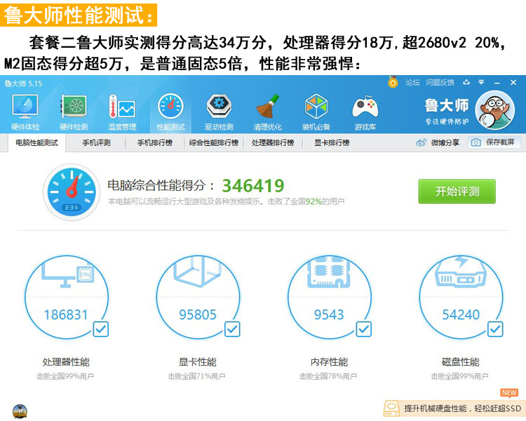Click the disk drive icon above 54240
Image resolution: width=526 pixels, height=421 pixels.
[461, 273]
